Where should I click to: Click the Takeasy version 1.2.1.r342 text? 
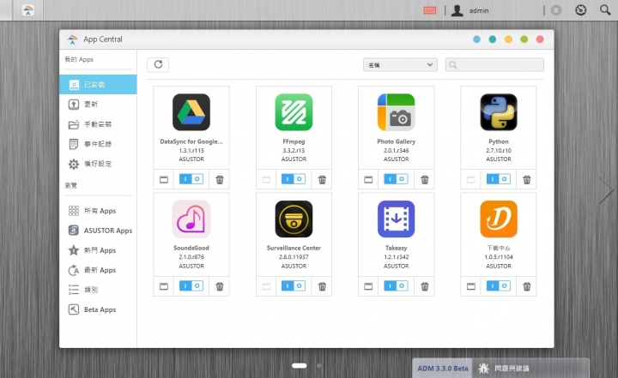[396, 257]
